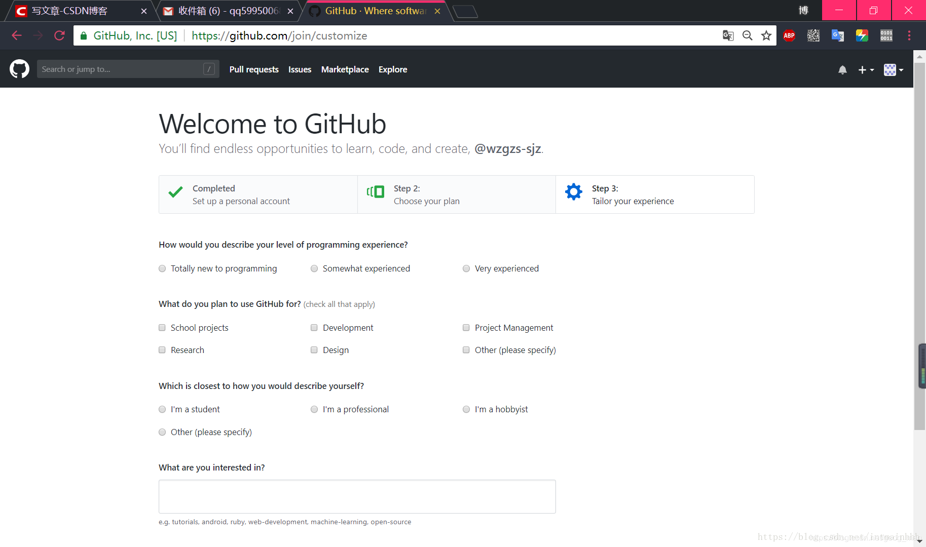This screenshot has width=926, height=547.
Task: Open the Google Translate extension icon
Action: (x=838, y=35)
